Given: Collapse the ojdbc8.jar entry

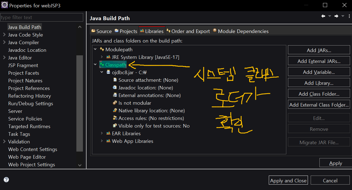Looking at the screenshot, I should [x=102, y=72].
